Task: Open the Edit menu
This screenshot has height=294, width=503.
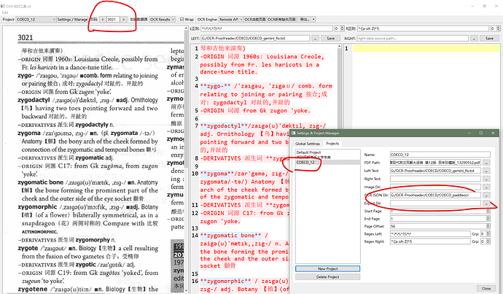Action: tap(6, 11)
